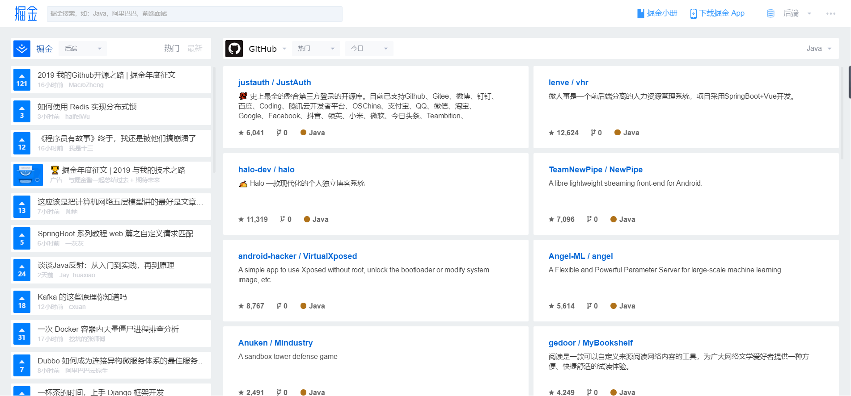Click the 下载掘金 App phone icon
Image resolution: width=851 pixels, height=396 pixels.
(x=693, y=13)
